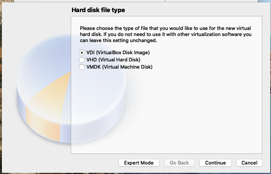Click the VDI (VirtualBox Disk Image) label
This screenshot has width=271, height=174.
(118, 52)
